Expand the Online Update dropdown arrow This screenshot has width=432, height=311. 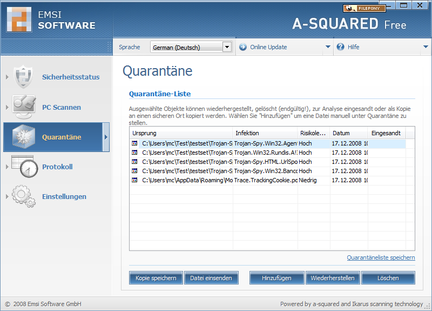[328, 47]
